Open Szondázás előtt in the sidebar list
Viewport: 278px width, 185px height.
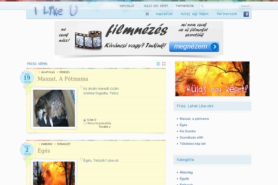click(x=191, y=137)
